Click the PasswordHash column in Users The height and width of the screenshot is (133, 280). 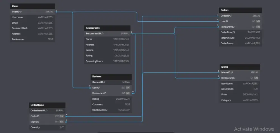click(x=32, y=28)
